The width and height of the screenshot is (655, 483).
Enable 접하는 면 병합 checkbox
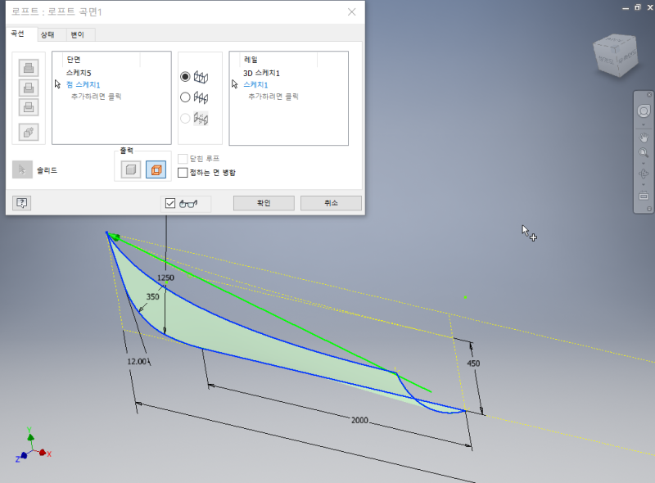pos(183,173)
